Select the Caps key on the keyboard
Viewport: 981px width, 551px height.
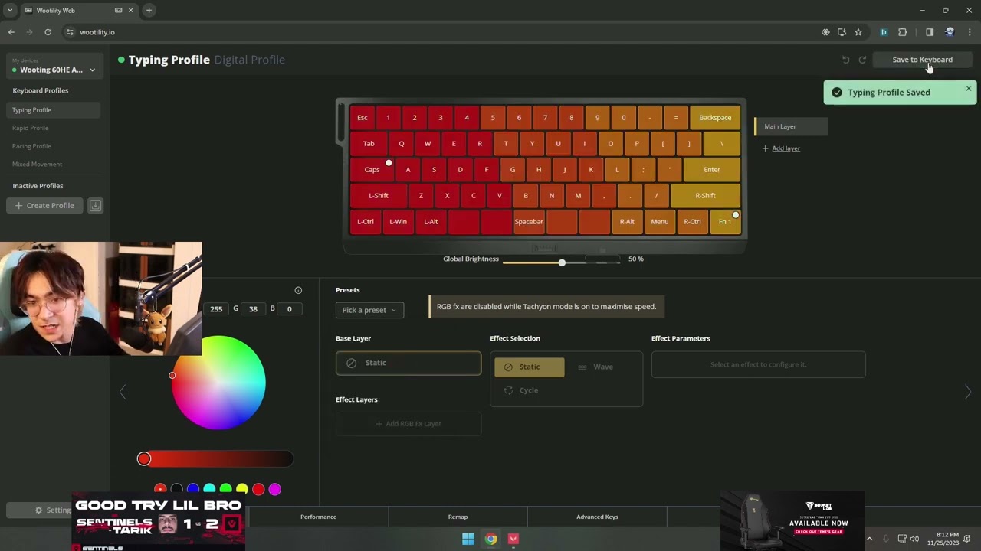[372, 170]
